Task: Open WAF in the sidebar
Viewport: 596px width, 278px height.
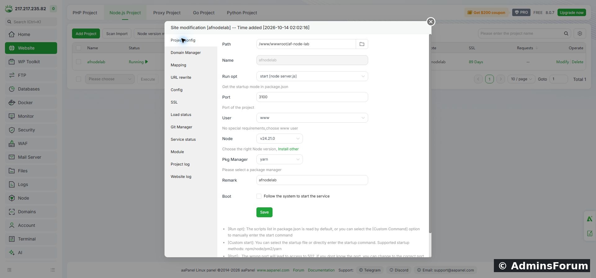Action: (x=31, y=143)
